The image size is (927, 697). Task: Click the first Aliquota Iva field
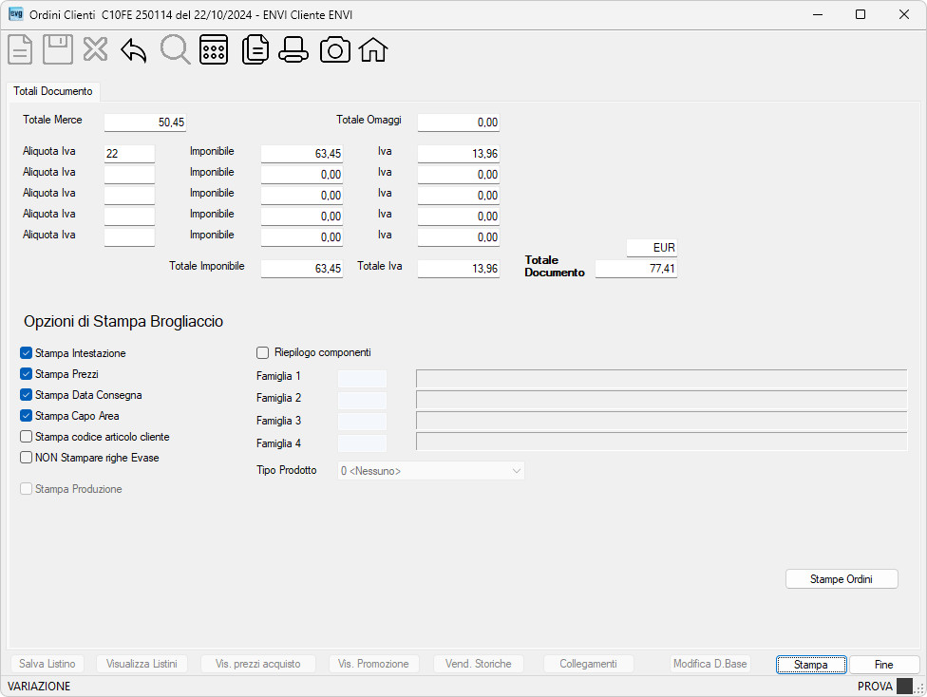coord(129,154)
